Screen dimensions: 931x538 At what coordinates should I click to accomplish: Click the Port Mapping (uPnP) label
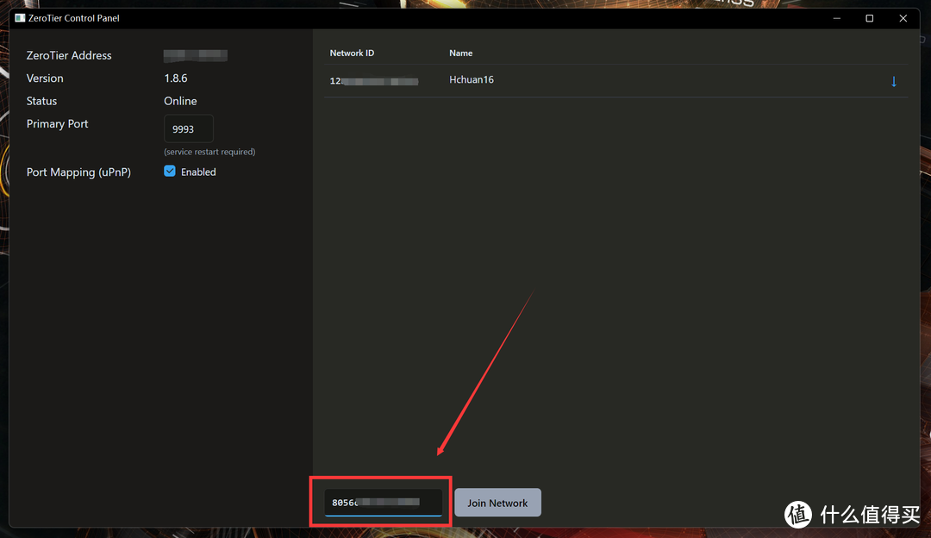click(78, 172)
